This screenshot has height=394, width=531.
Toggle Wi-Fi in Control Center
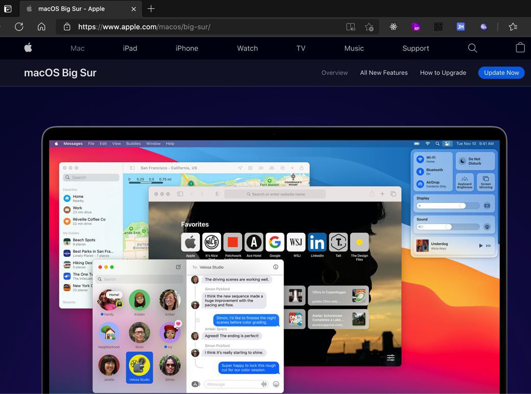[x=420, y=159]
